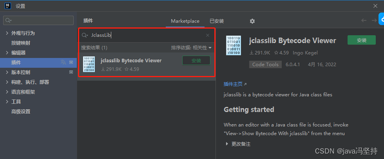The image size is (384, 159).
Task: Click the project-level icon on 版本控制 row
Action: coord(71,72)
